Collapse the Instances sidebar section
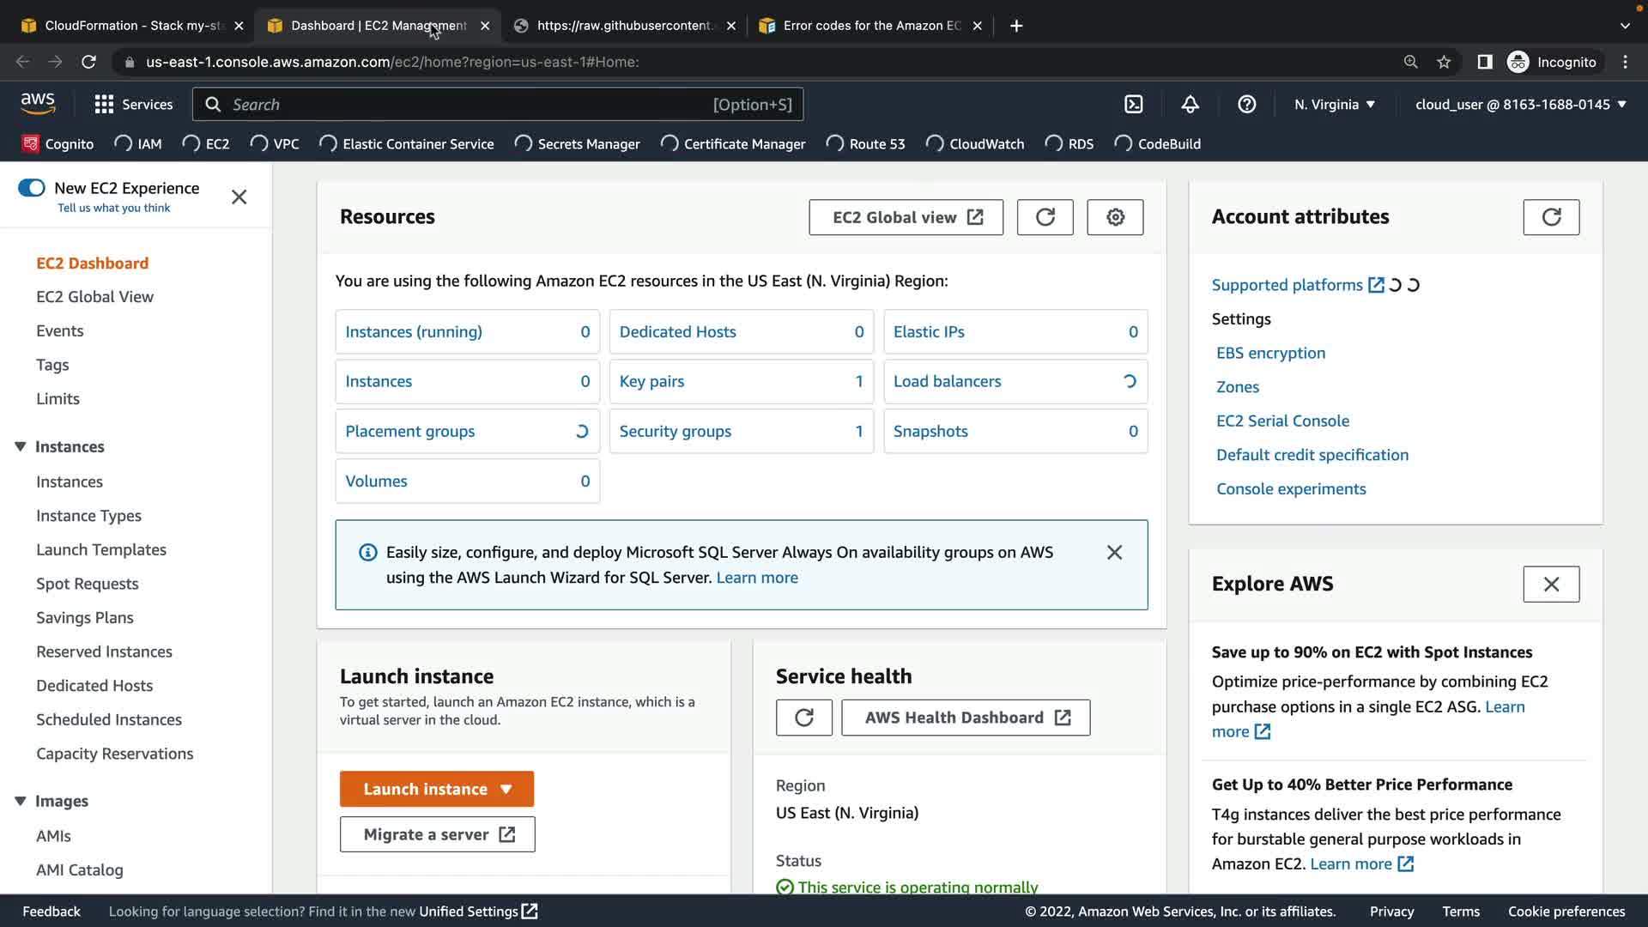 click(x=21, y=446)
